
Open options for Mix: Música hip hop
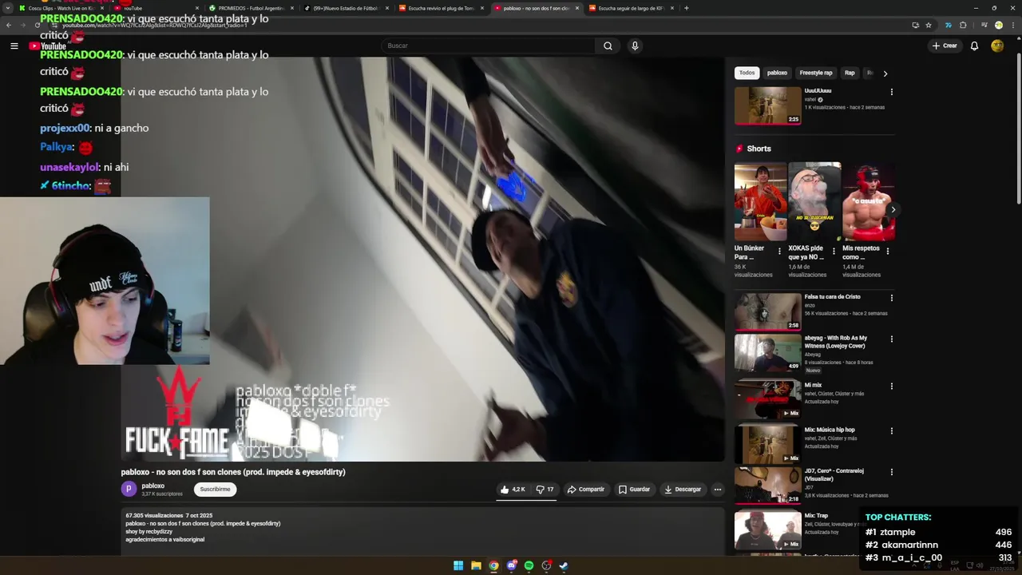(x=892, y=431)
